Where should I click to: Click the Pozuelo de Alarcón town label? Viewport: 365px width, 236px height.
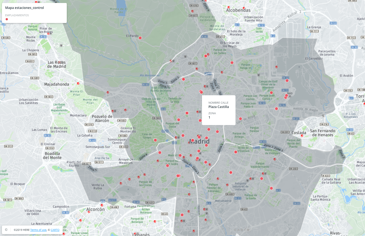(x=100, y=118)
